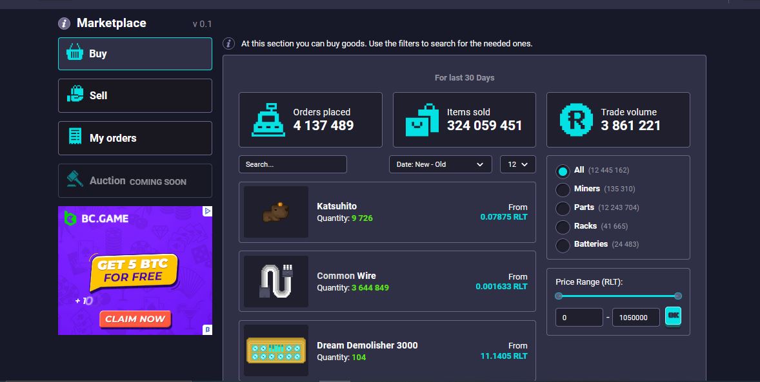Viewport: 760px width, 382px height.
Task: Click the hand-holding-bag icon on Sell
Action: [75, 94]
